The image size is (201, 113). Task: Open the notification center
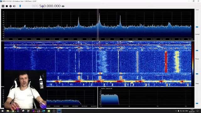click(x=198, y=111)
